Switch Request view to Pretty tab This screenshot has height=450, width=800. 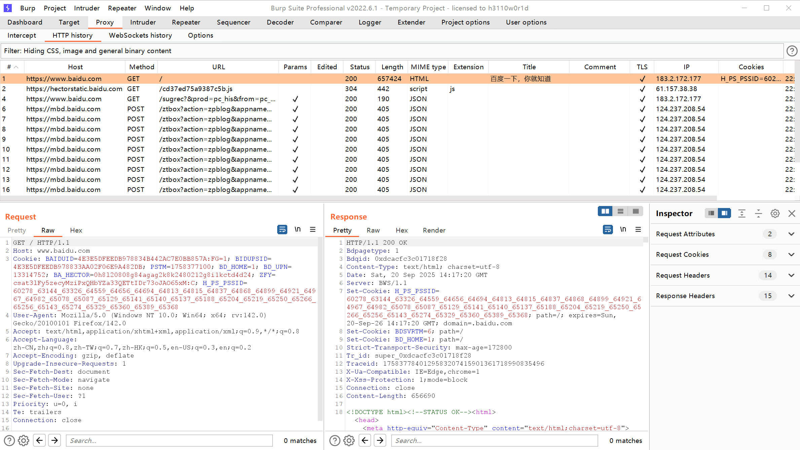coord(17,230)
